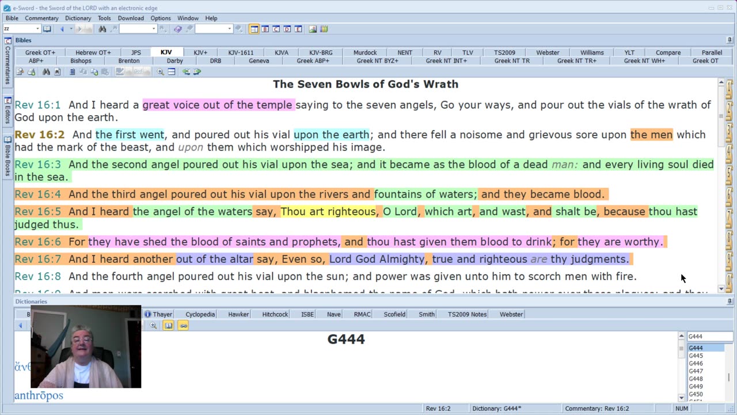Screen dimensions: 737x415
Task: Click the status bar entry Dictionary: G444*
Action: (x=496, y=409)
